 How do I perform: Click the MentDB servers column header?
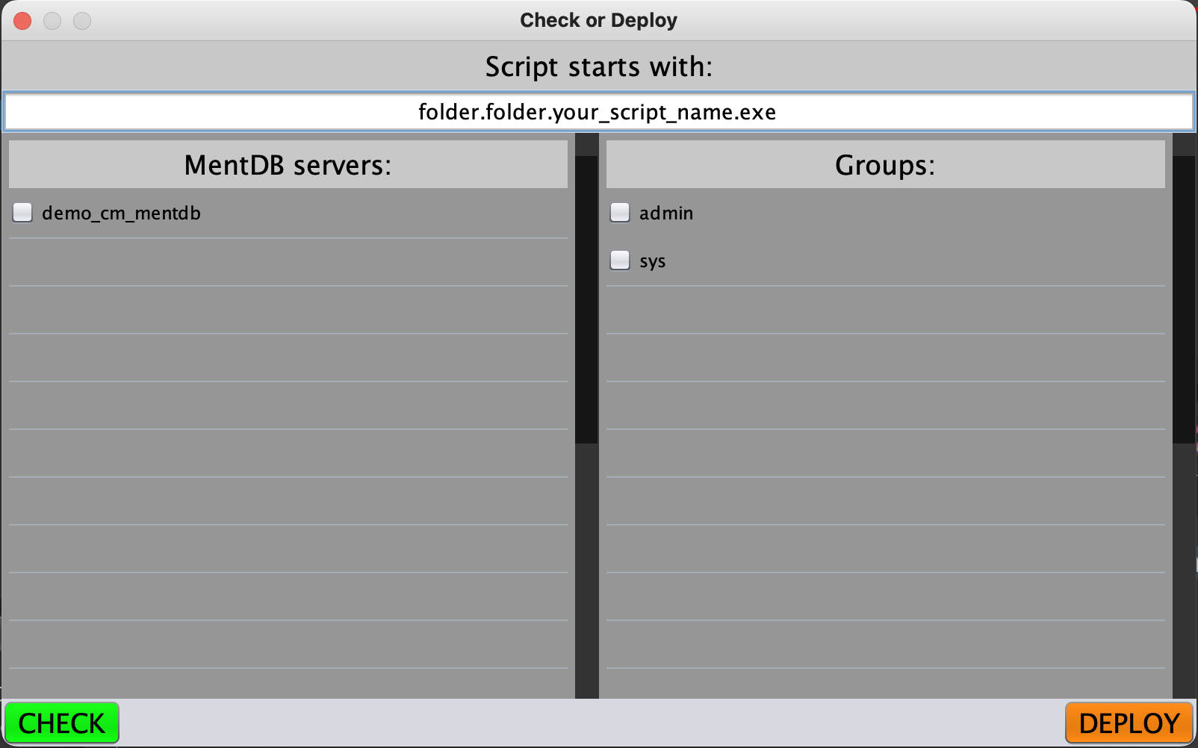click(288, 165)
